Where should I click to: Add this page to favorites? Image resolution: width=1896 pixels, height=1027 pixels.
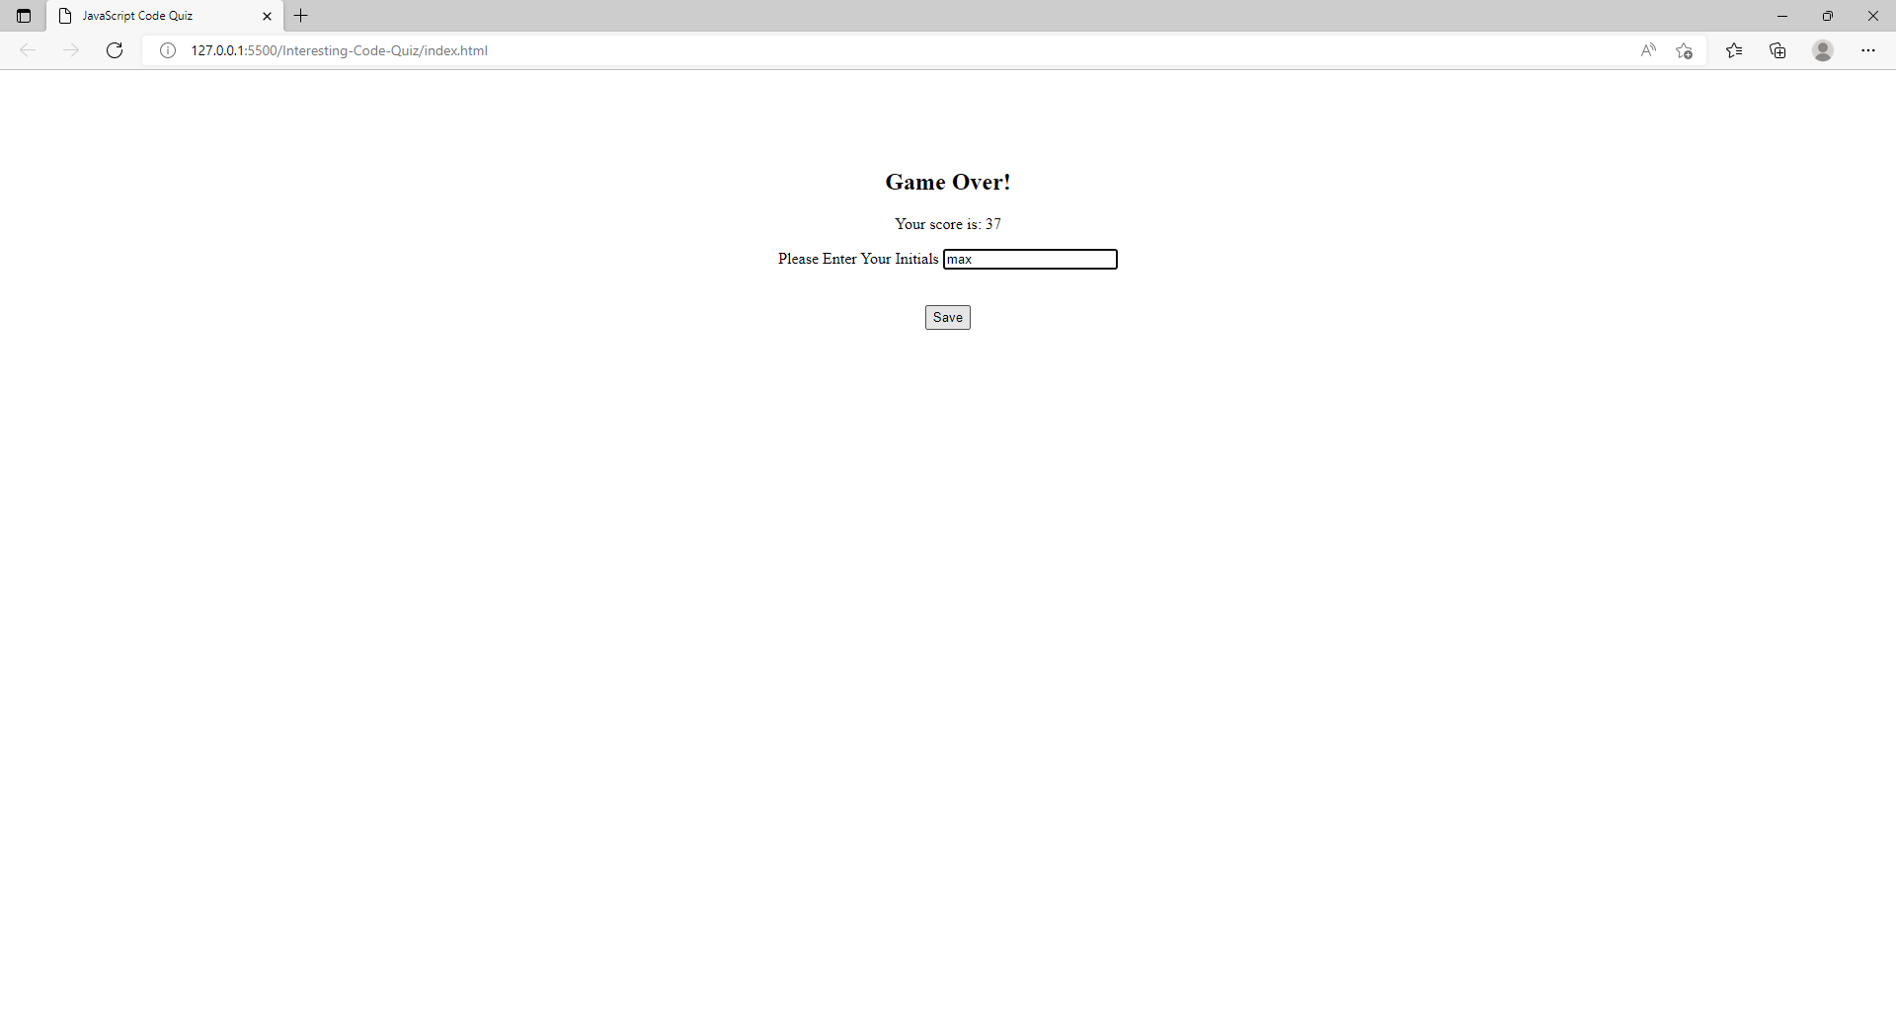point(1685,50)
